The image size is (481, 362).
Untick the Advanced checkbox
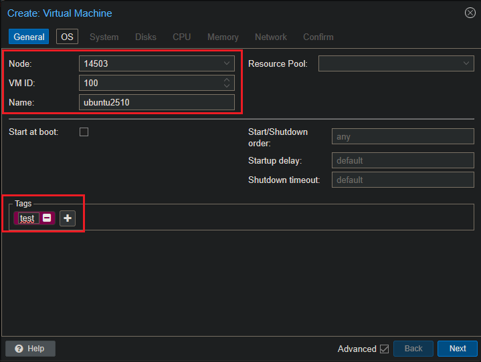tap(384, 349)
